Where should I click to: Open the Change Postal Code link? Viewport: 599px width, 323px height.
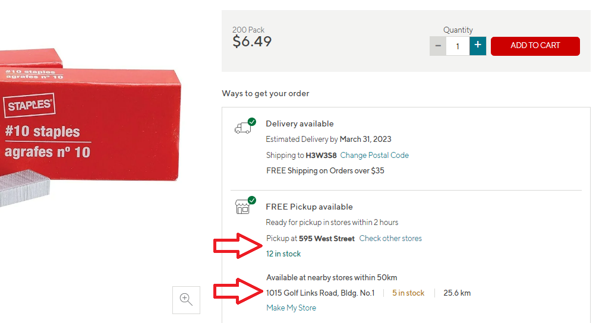(374, 155)
